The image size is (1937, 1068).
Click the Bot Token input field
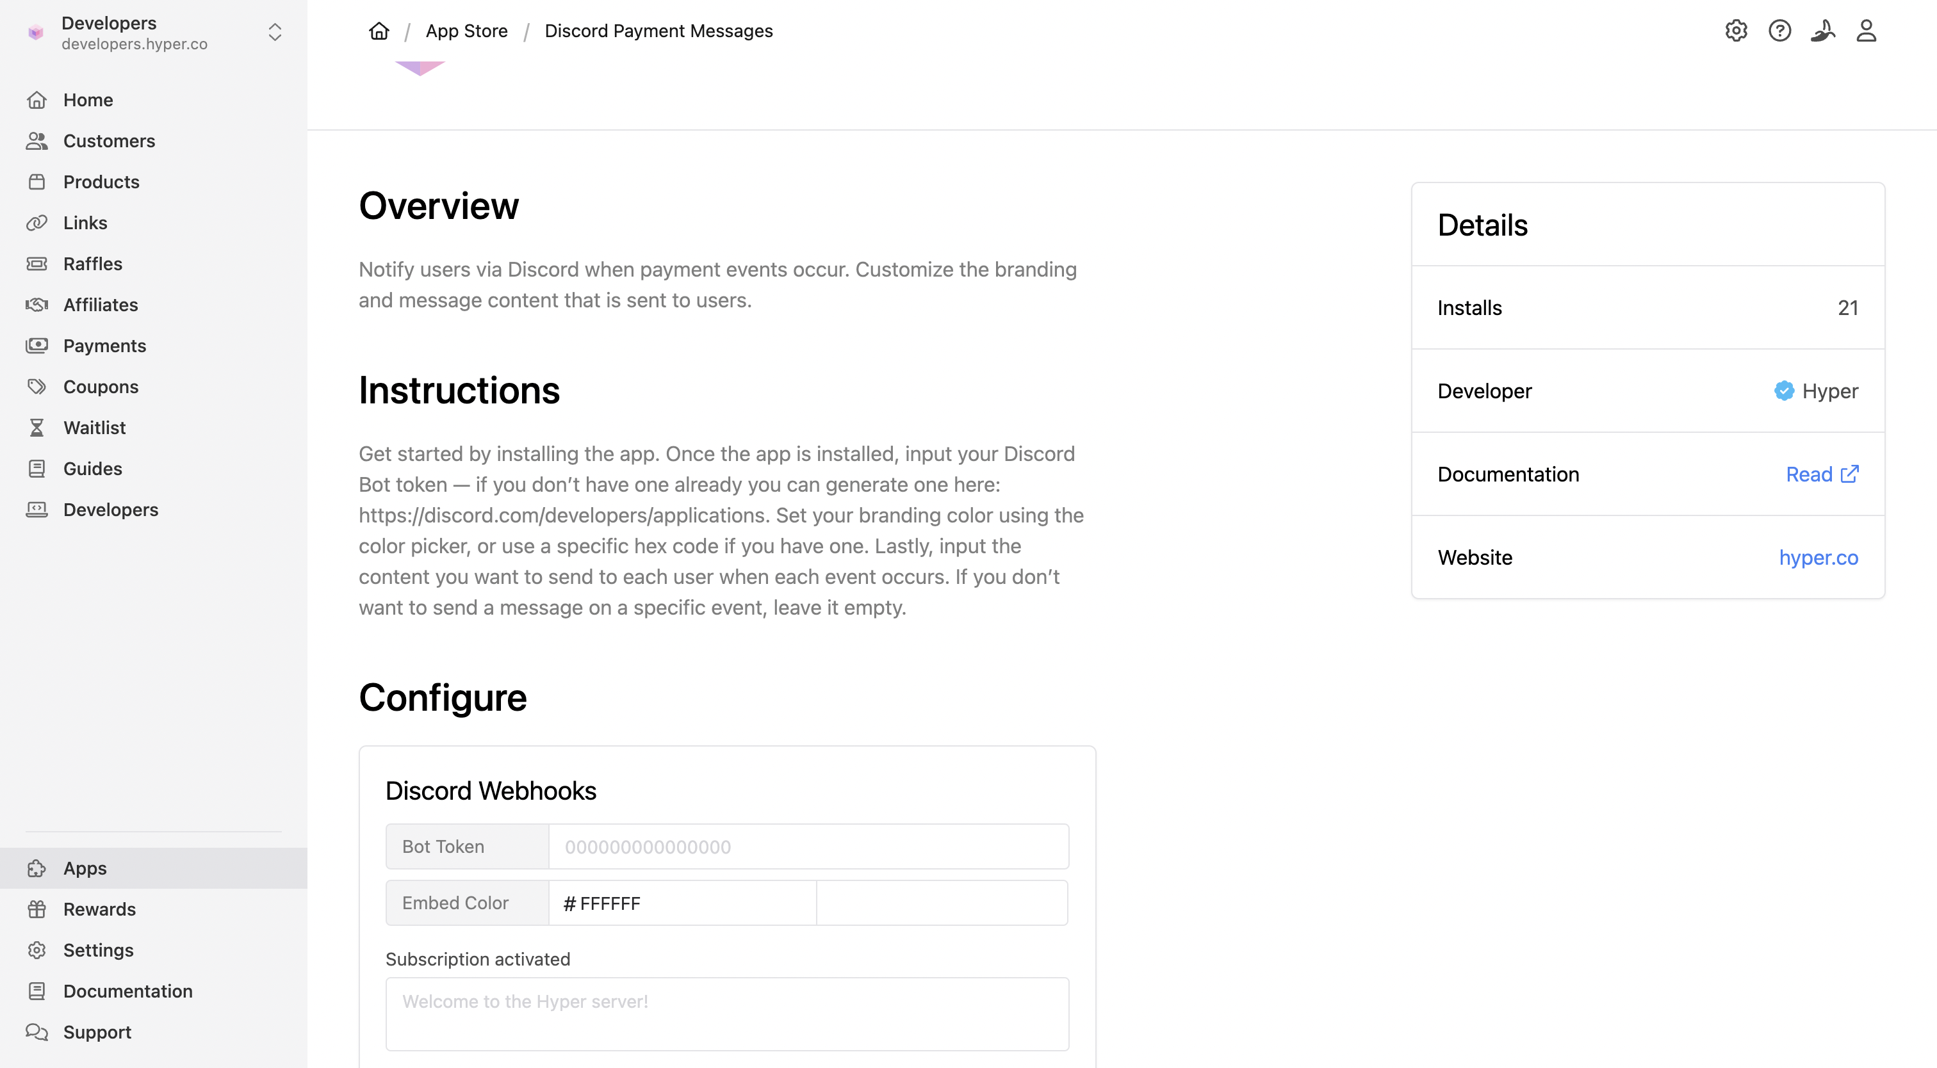point(808,847)
